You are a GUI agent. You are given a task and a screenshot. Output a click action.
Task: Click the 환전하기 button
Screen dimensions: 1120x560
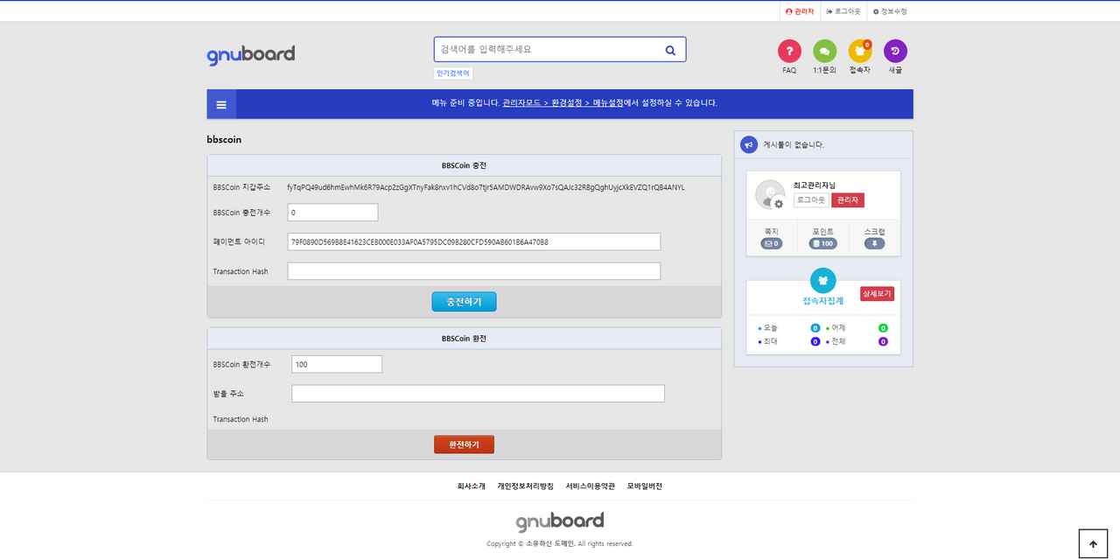coord(464,444)
